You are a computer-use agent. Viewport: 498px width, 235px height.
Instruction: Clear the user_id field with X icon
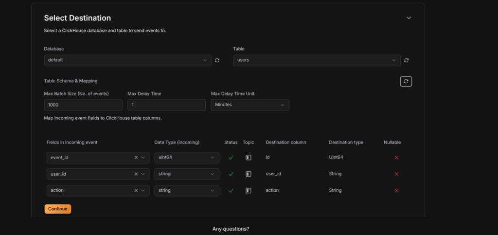click(136, 174)
